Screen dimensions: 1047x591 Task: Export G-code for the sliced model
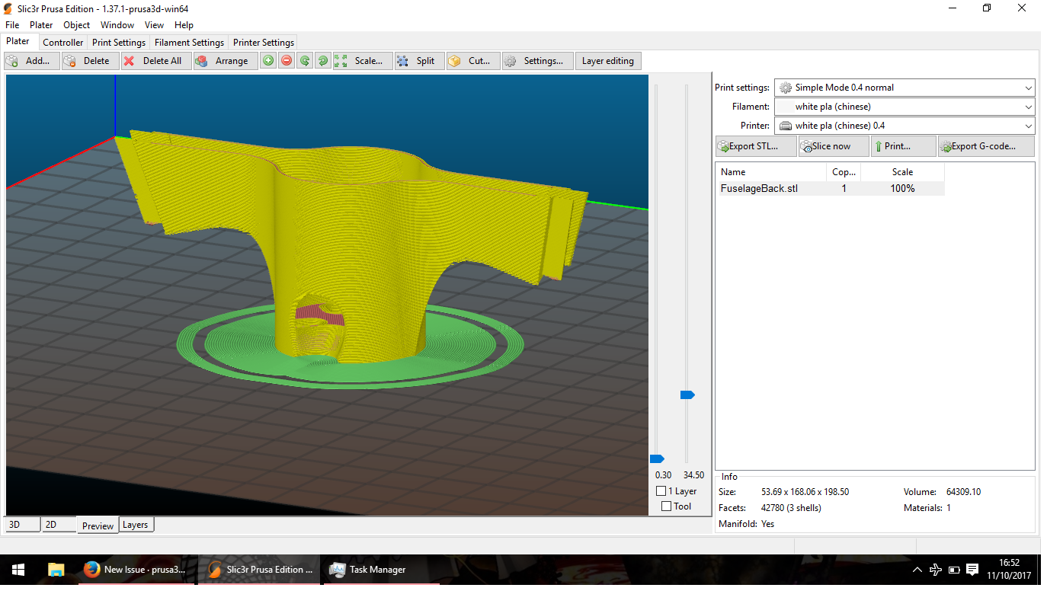point(986,146)
